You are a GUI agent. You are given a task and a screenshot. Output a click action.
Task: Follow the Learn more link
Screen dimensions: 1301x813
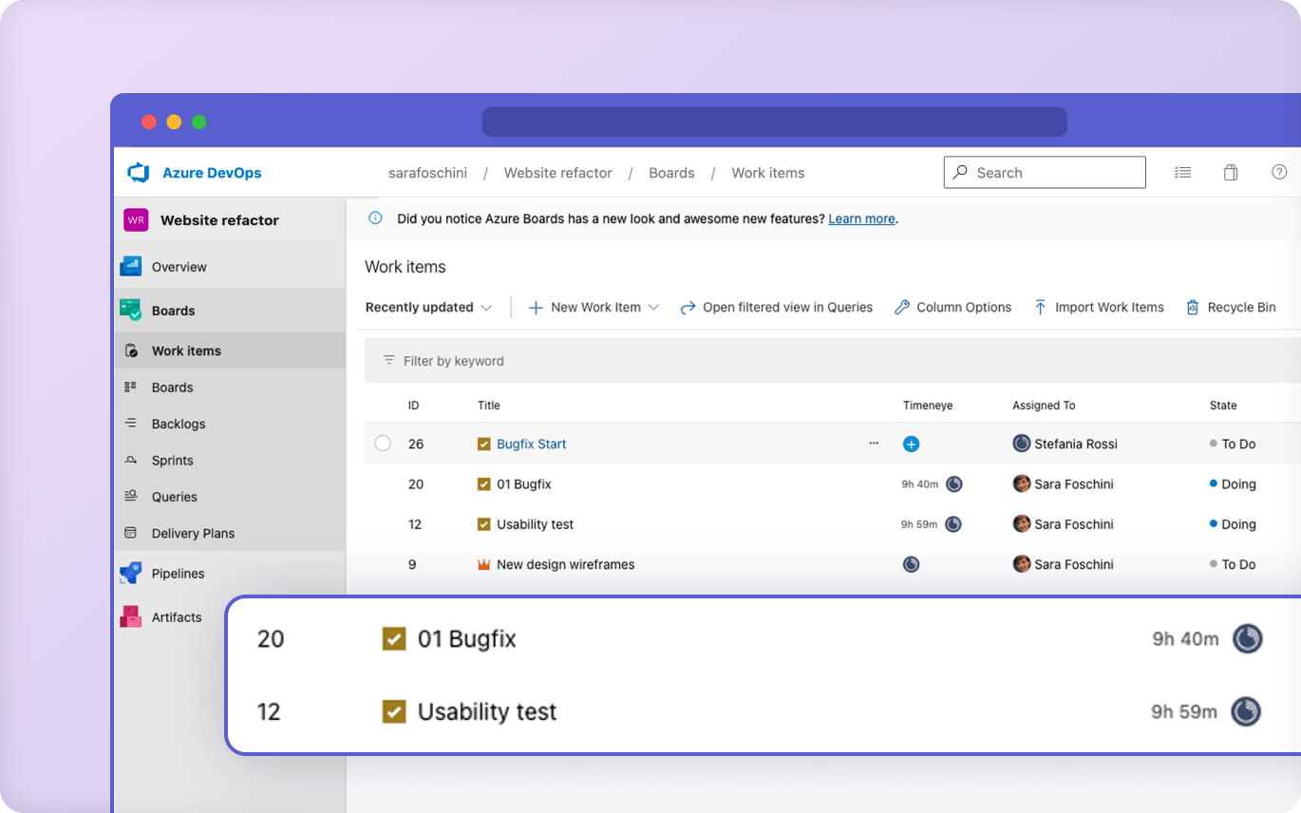(x=861, y=218)
